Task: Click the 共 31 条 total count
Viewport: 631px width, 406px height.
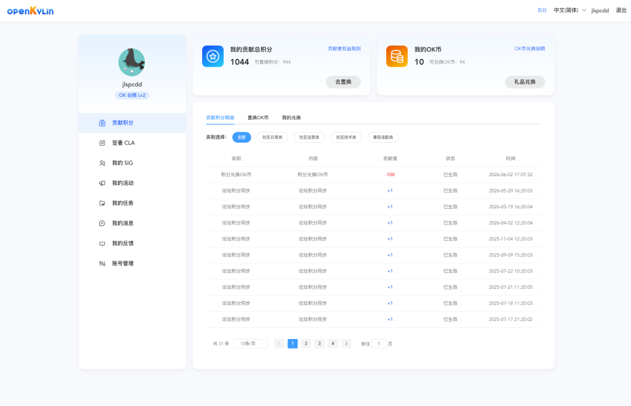Action: (x=221, y=344)
